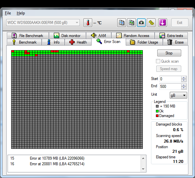Enable the Quick scan checkbox

click(x=158, y=61)
